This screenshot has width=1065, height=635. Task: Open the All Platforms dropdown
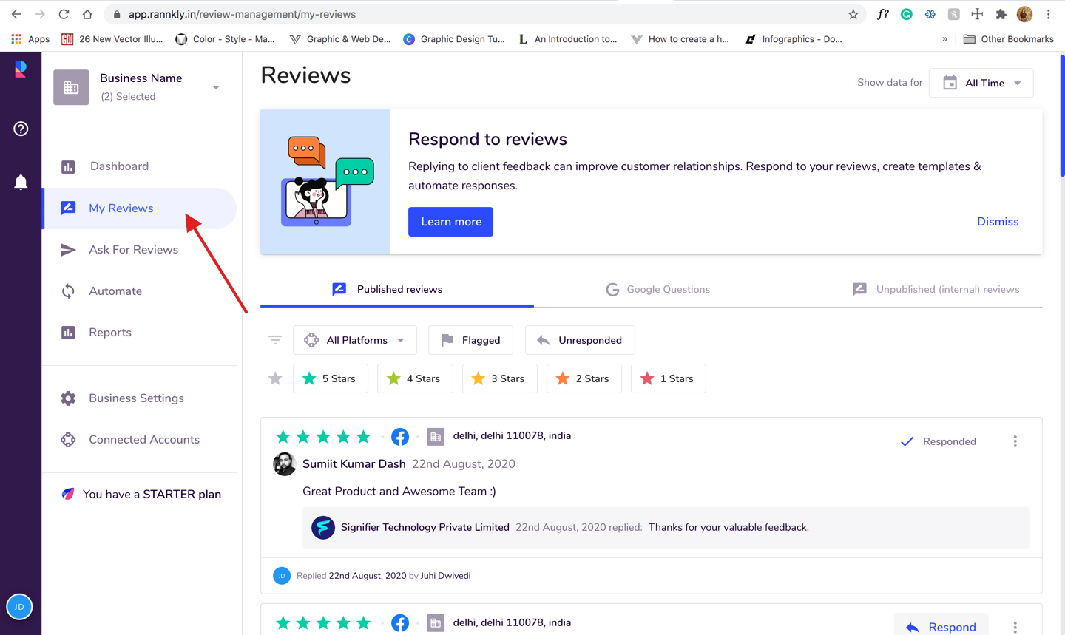pos(355,340)
